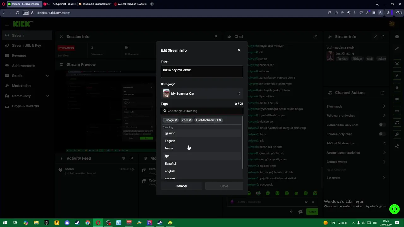Reload the page

[17, 13]
